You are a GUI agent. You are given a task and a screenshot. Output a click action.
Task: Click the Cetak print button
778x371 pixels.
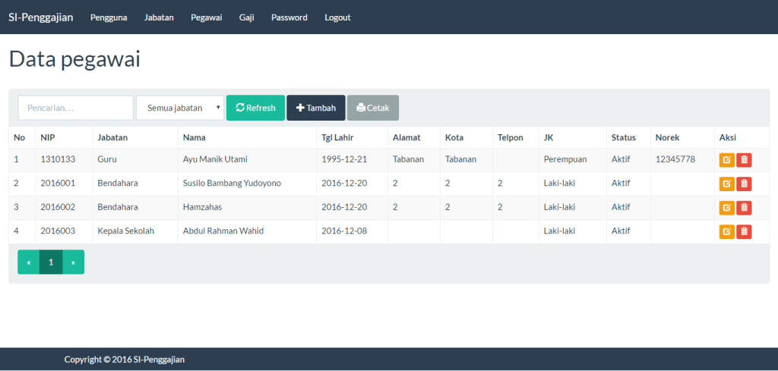click(373, 108)
